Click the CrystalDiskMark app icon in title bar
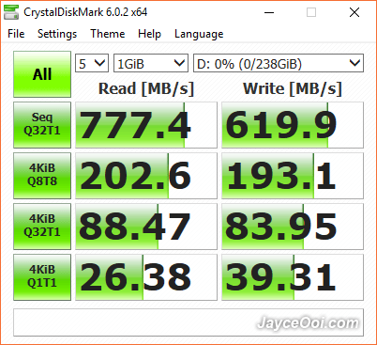The width and height of the screenshot is (377, 345). (x=11, y=12)
